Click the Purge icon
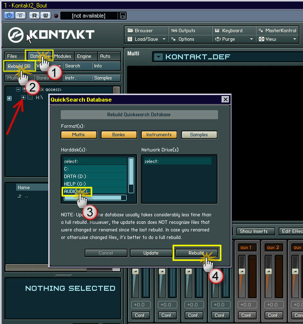303x324 pixels. tap(218, 39)
